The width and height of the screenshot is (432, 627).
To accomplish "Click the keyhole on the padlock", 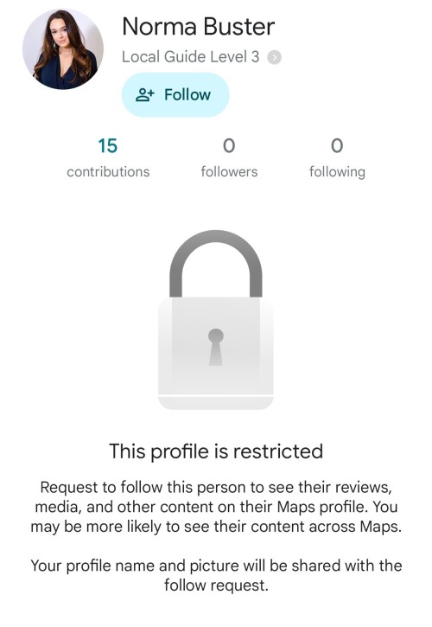I will (216, 347).
